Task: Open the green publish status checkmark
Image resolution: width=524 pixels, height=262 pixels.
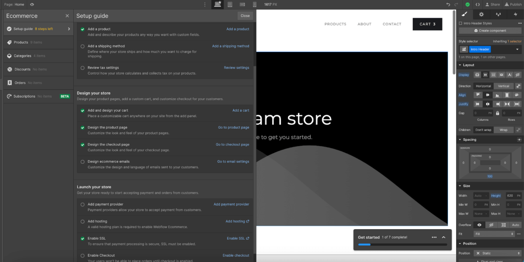Action: pyautogui.click(x=468, y=4)
